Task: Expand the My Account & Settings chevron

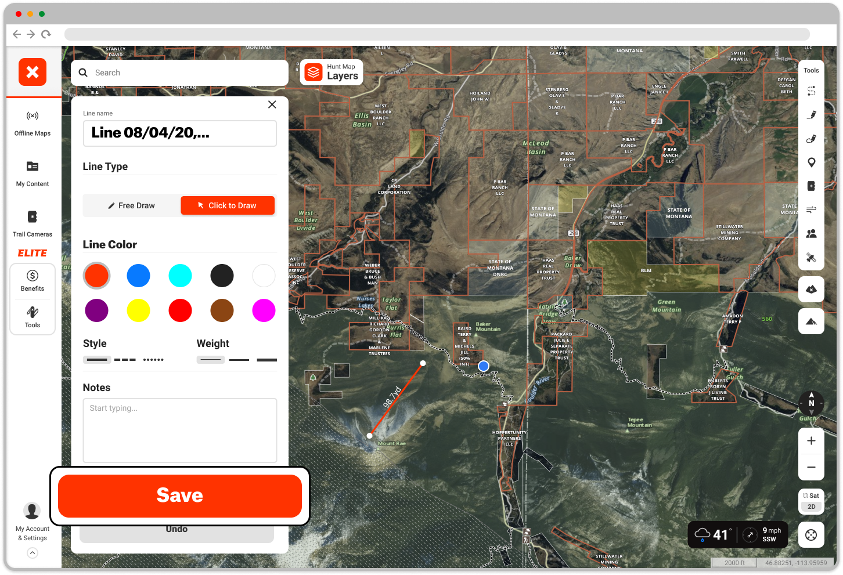Action: (x=33, y=553)
